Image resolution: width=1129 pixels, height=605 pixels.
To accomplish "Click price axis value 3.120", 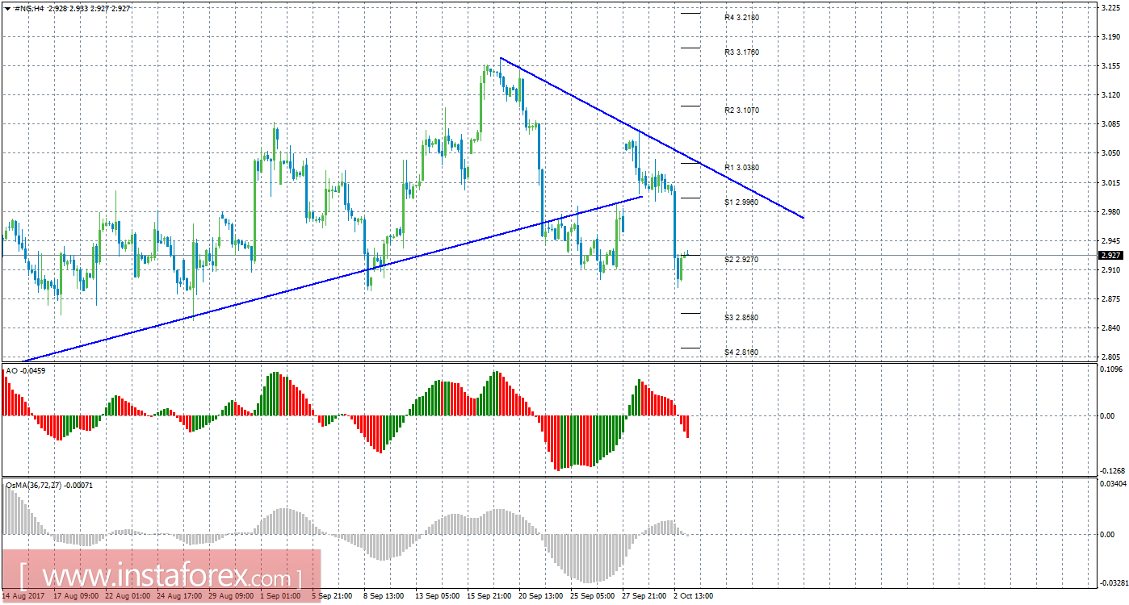I will (x=1110, y=95).
